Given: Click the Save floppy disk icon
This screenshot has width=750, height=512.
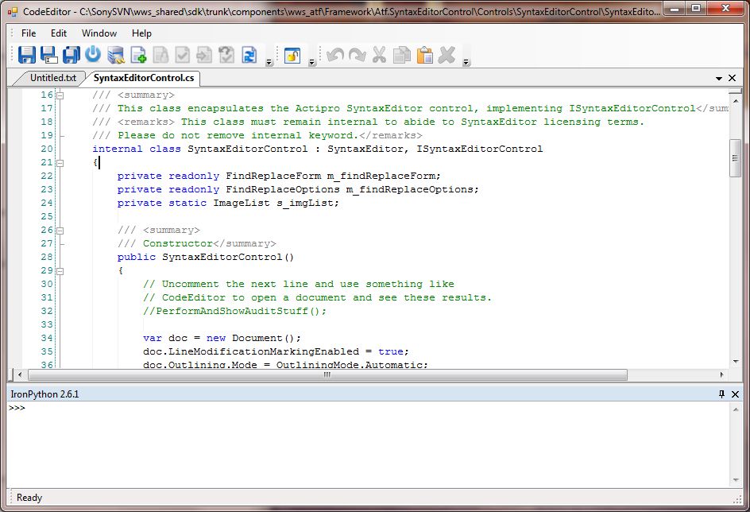Looking at the screenshot, I should 27,55.
